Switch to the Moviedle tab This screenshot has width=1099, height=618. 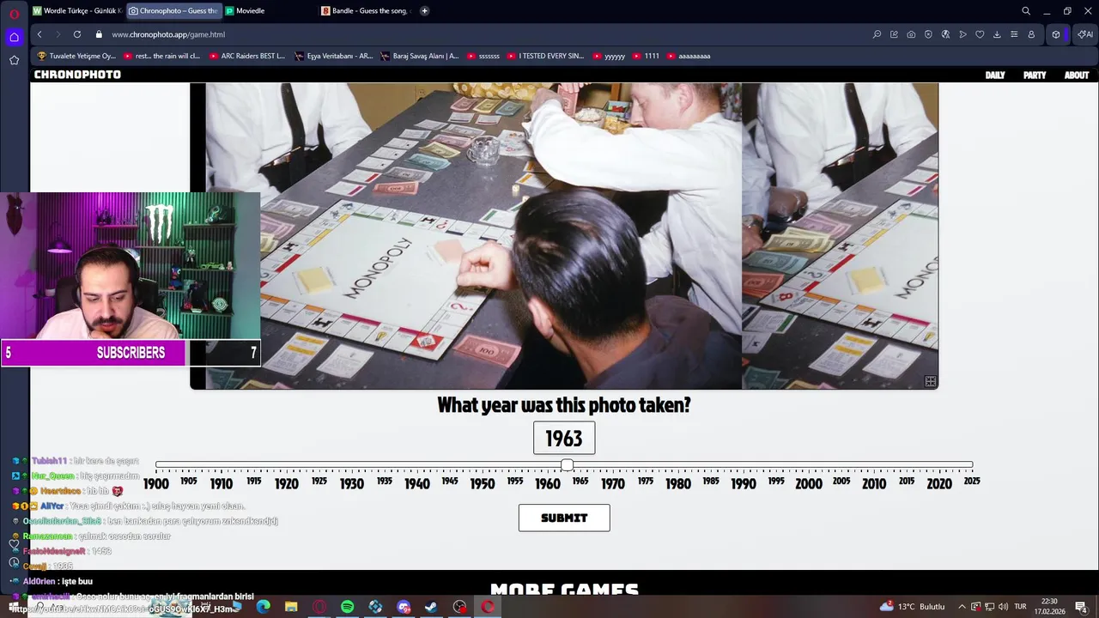pos(268,11)
